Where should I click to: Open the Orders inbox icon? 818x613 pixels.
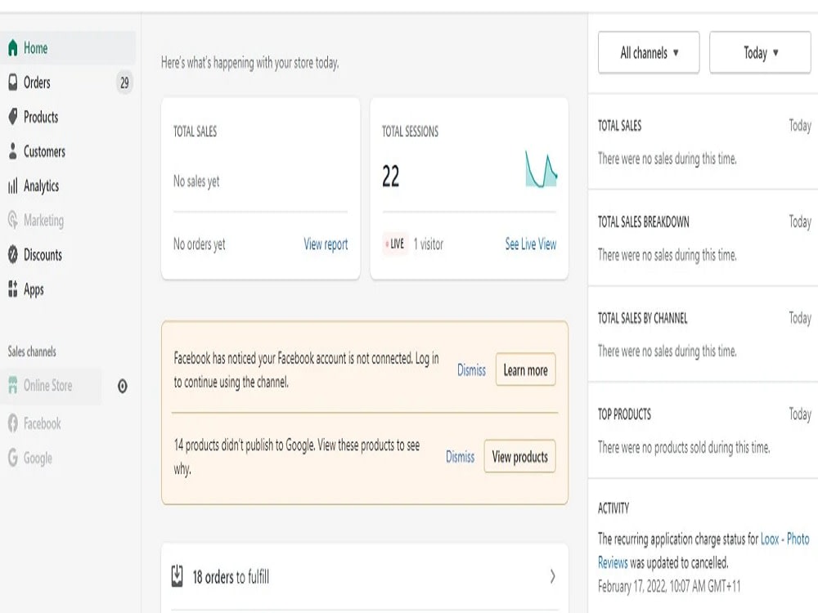13,83
